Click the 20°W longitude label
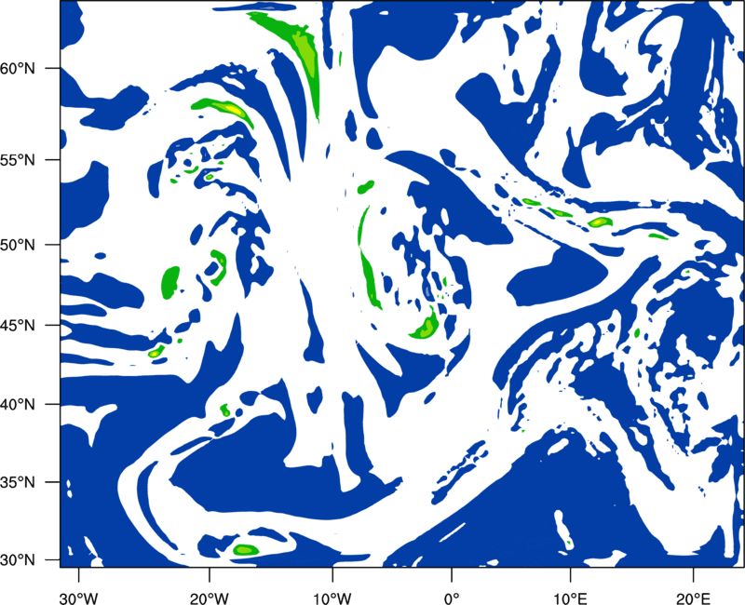The width and height of the screenshot is (745, 605). point(209,598)
